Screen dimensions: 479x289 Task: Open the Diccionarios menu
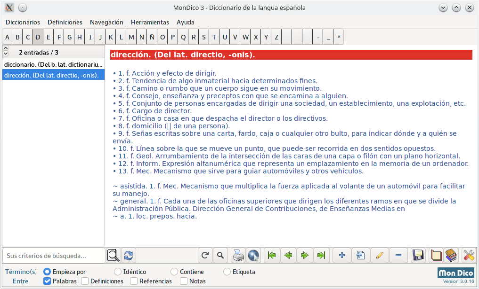(x=23, y=22)
